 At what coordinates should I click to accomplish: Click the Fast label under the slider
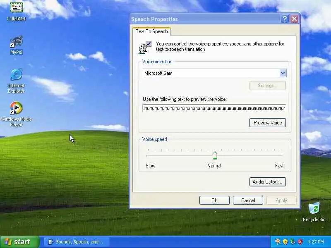click(x=279, y=166)
